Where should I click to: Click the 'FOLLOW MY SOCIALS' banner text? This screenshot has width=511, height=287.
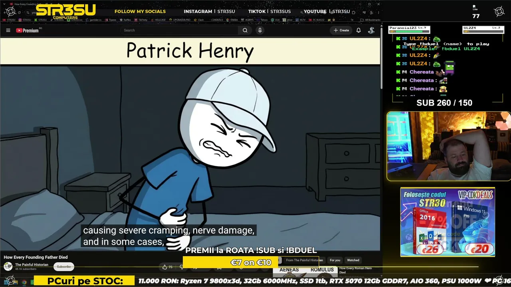140,12
